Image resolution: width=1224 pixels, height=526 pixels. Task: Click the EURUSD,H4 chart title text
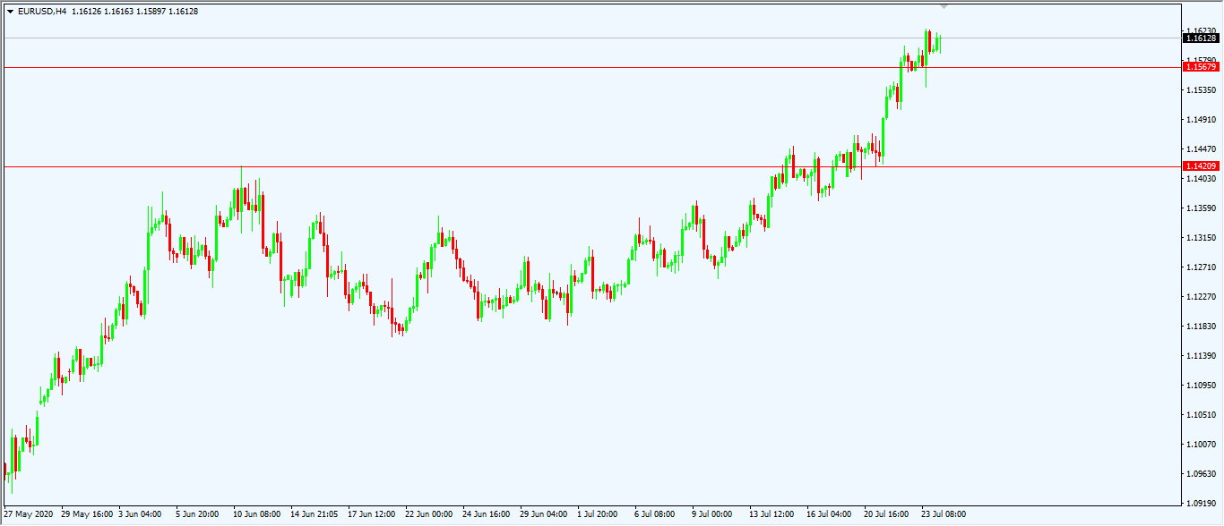[42, 12]
